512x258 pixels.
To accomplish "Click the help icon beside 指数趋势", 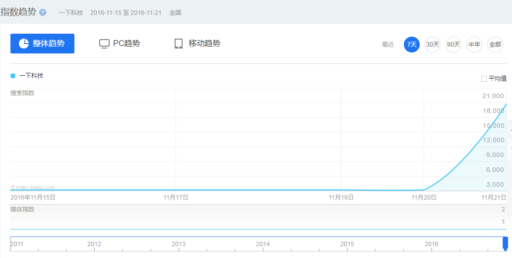I will click(43, 12).
